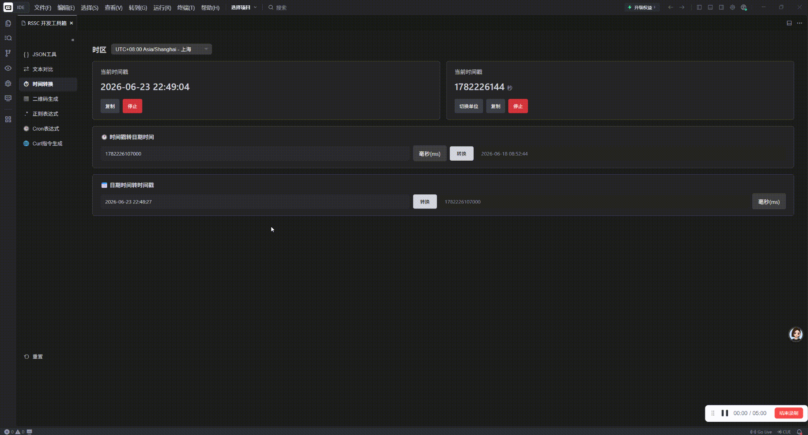Open the 选择(S) menu

pos(89,8)
